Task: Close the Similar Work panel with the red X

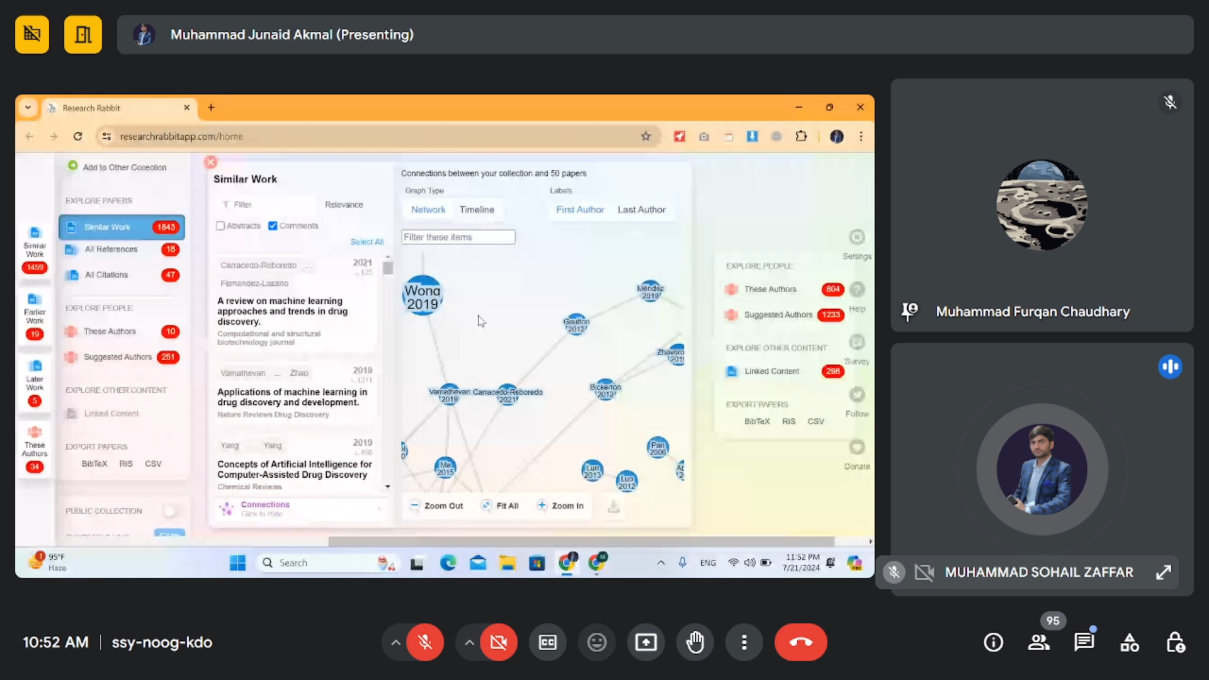Action: pyautogui.click(x=211, y=162)
